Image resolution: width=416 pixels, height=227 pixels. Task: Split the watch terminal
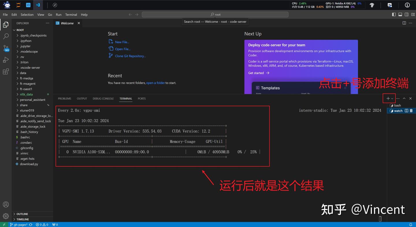coord(406,111)
